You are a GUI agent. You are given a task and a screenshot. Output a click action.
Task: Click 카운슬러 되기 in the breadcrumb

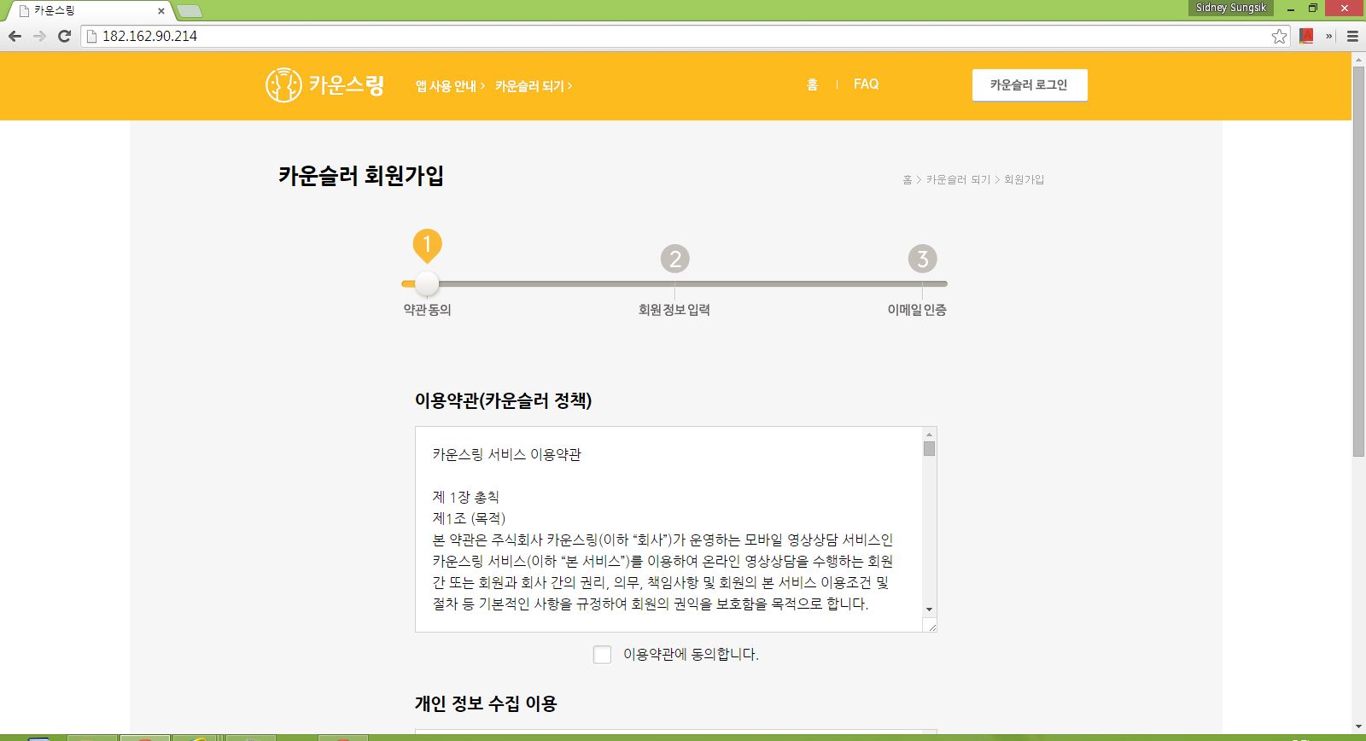[x=958, y=179]
